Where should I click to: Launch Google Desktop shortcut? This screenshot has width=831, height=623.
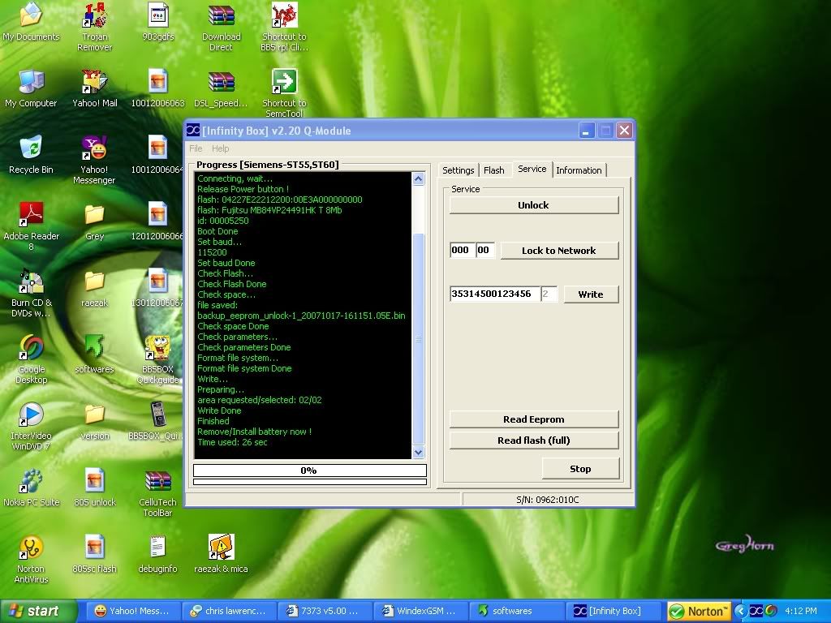click(x=31, y=359)
